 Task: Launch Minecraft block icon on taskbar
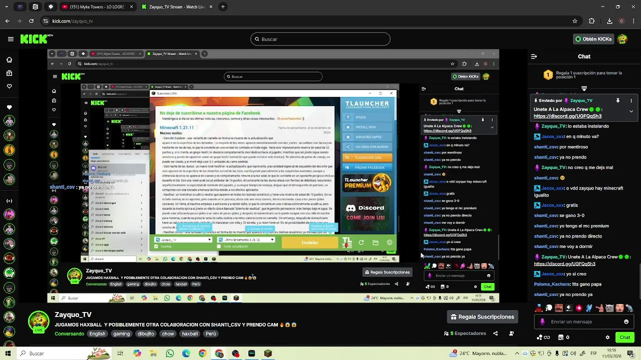pyautogui.click(x=268, y=353)
